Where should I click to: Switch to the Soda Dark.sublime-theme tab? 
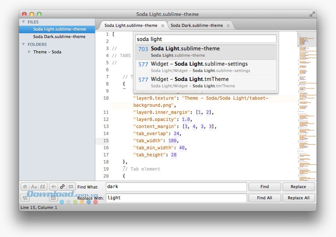coord(197,25)
